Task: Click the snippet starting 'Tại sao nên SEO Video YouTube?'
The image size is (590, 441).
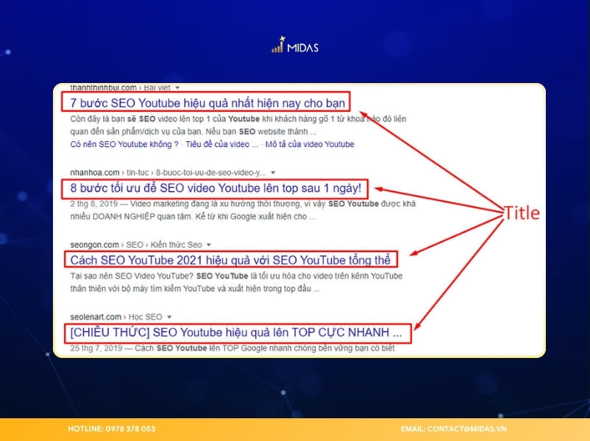Action: point(236,282)
